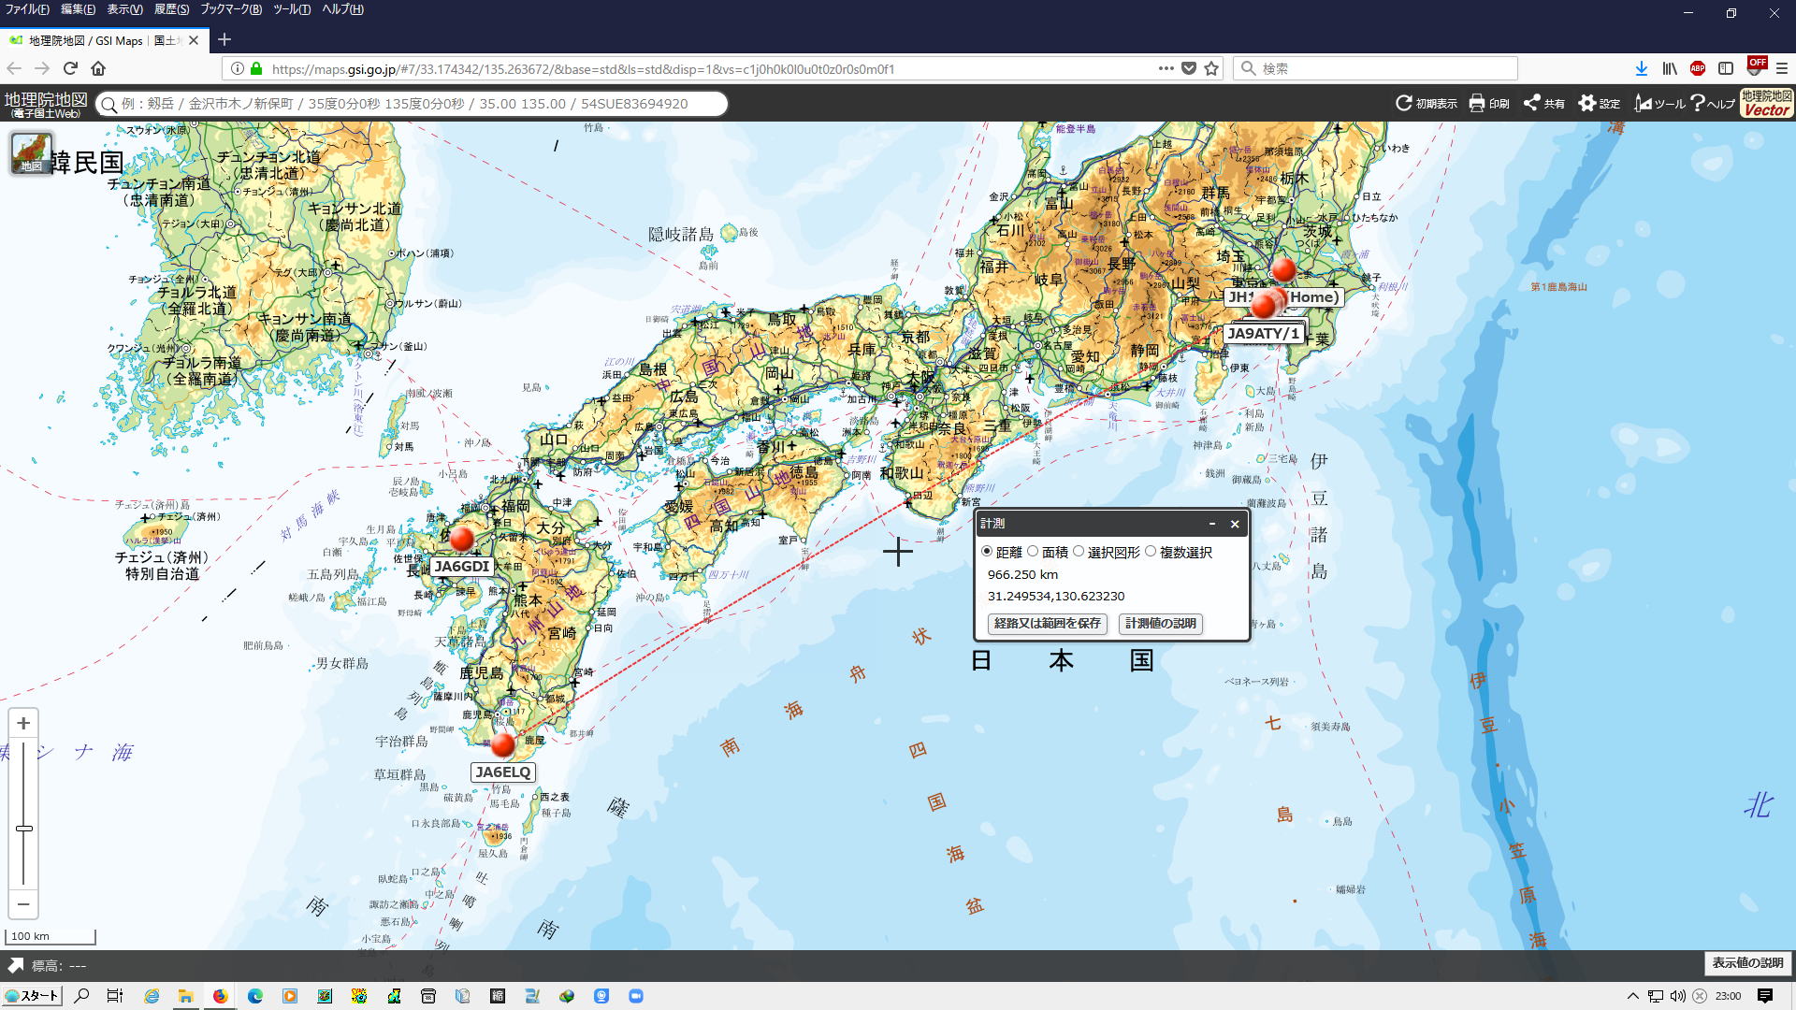Open a new browser tab
This screenshot has height=1010, width=1796.
[224, 40]
